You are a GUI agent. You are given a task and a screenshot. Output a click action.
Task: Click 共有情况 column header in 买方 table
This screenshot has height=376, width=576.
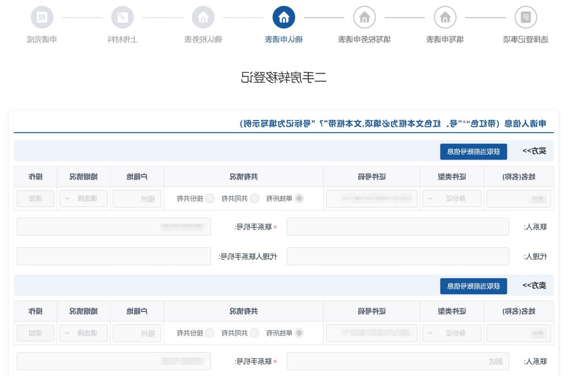243,177
